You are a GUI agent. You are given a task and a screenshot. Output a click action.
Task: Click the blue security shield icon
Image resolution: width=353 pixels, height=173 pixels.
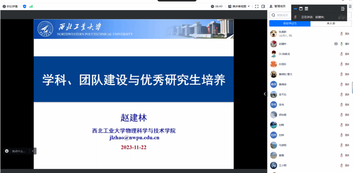25,6
